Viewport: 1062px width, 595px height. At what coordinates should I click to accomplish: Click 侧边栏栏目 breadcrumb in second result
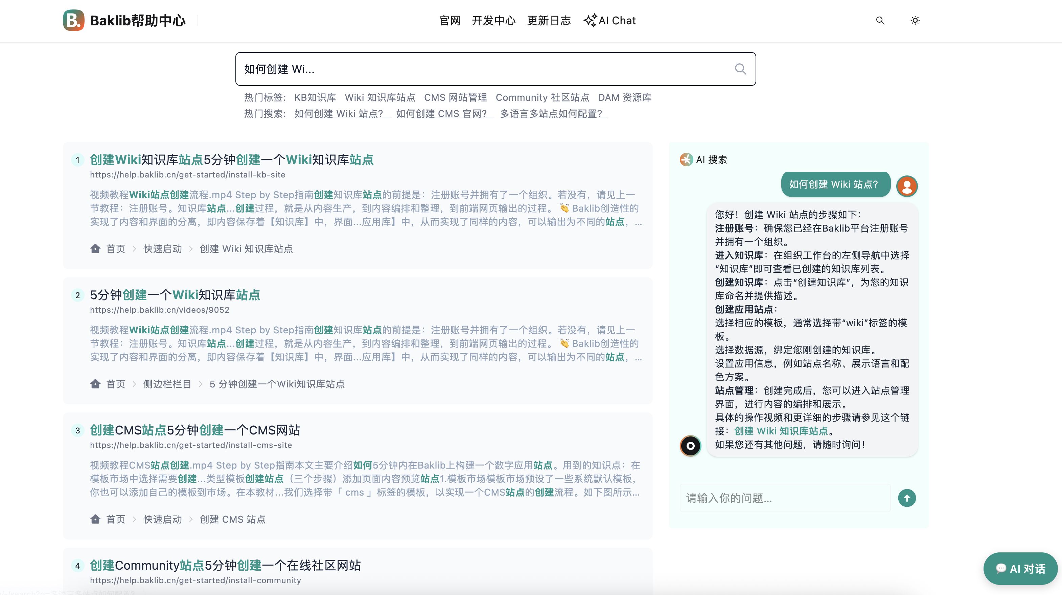point(167,384)
